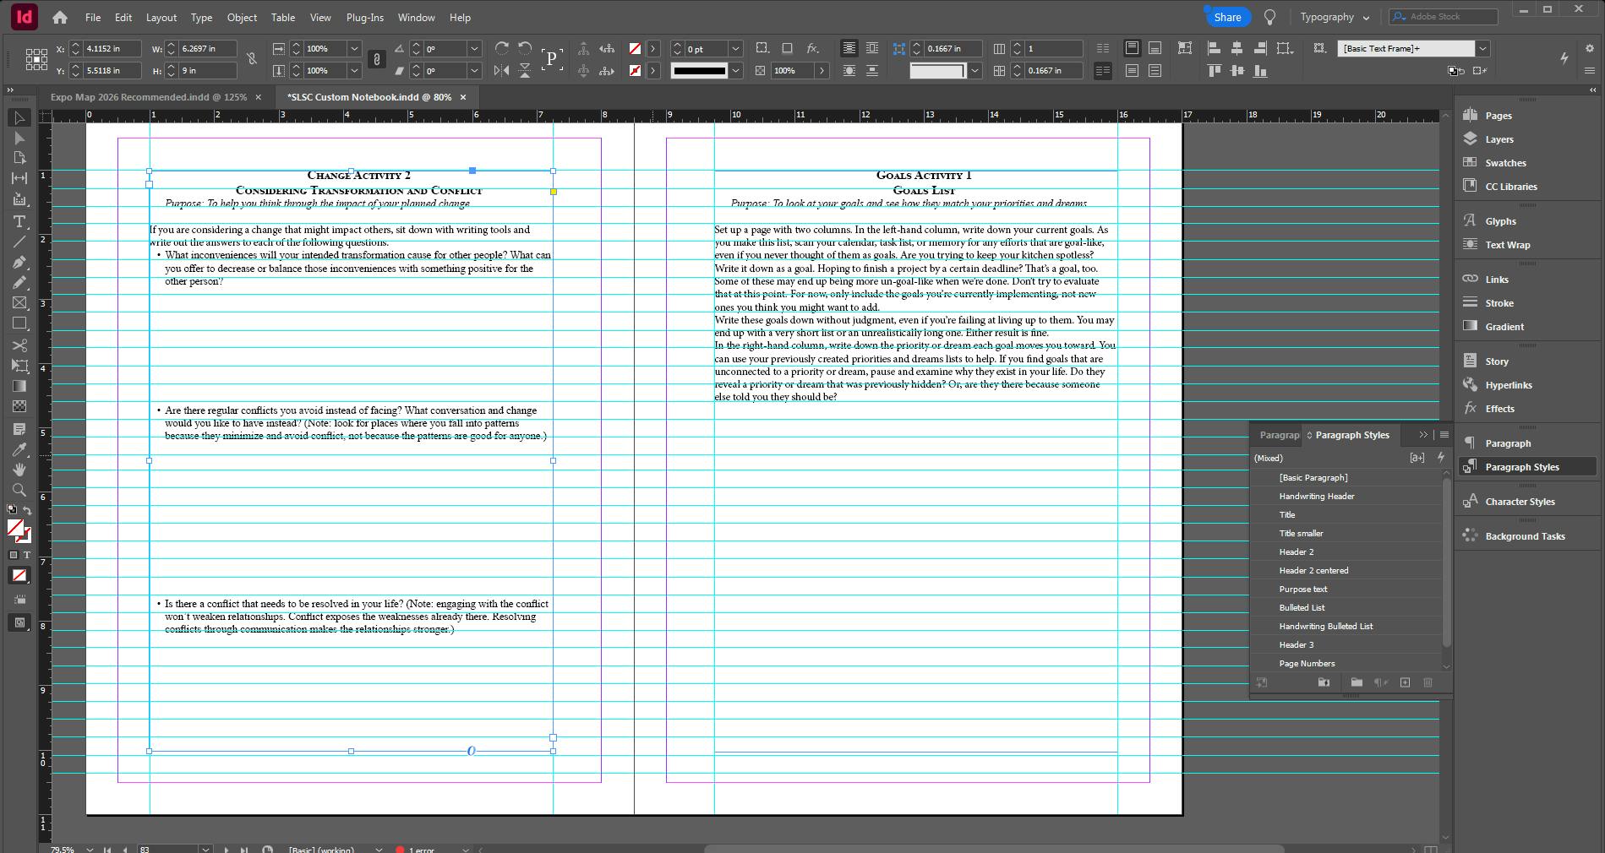
Task: Create new paragraph style with plus icon
Action: pyautogui.click(x=1405, y=682)
